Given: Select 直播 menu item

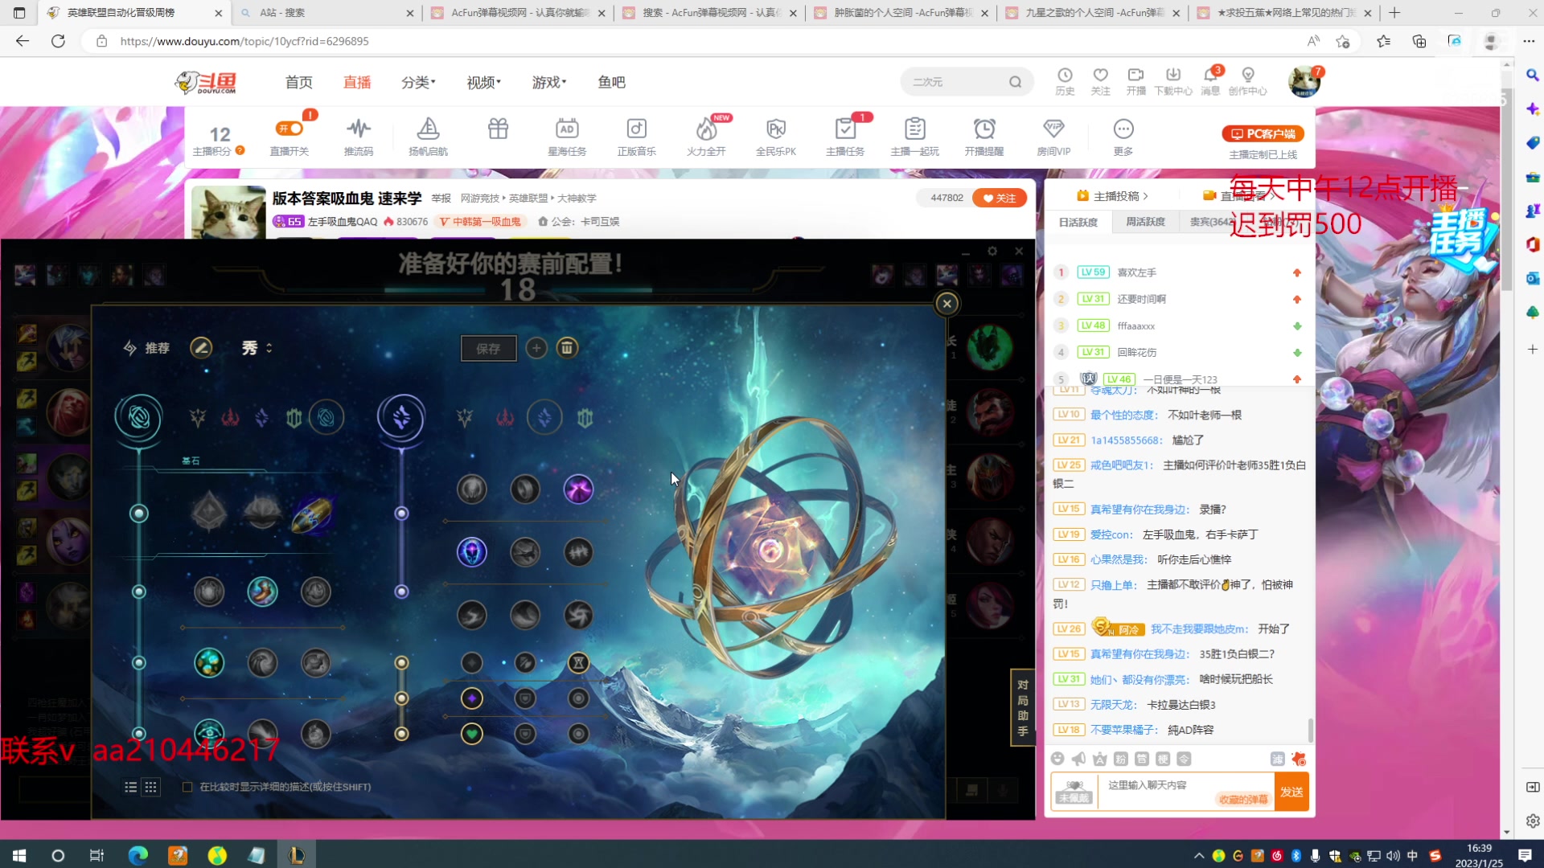Looking at the screenshot, I should (x=357, y=82).
